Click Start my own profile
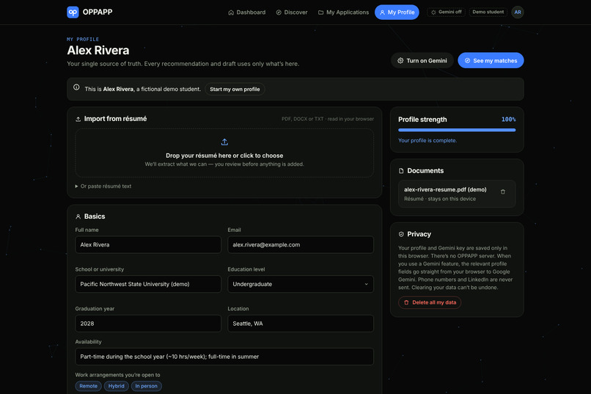Image resolution: width=591 pixels, height=394 pixels. (x=235, y=90)
